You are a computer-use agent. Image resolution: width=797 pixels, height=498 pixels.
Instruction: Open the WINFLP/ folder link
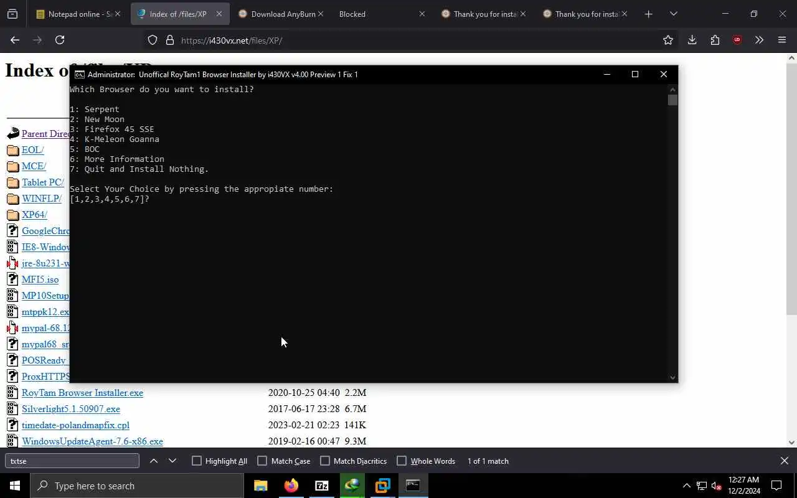[42, 199]
